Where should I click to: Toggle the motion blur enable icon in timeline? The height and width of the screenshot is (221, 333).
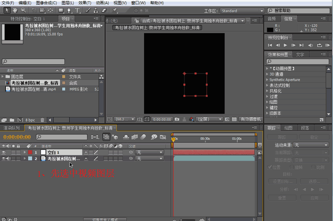[143, 137]
